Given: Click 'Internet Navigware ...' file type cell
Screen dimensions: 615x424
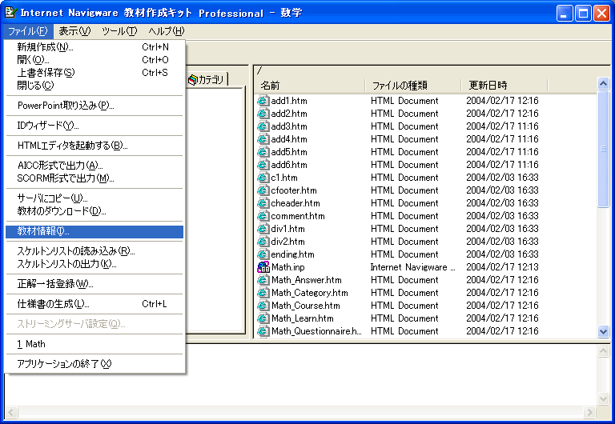Looking at the screenshot, I should [413, 267].
